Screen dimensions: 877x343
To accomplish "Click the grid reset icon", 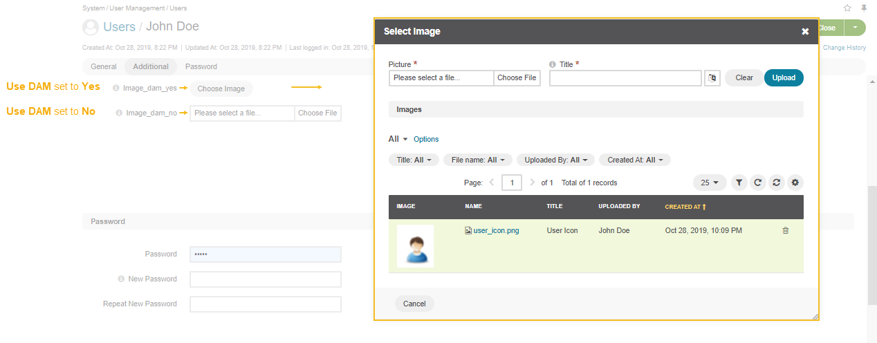I will click(777, 183).
